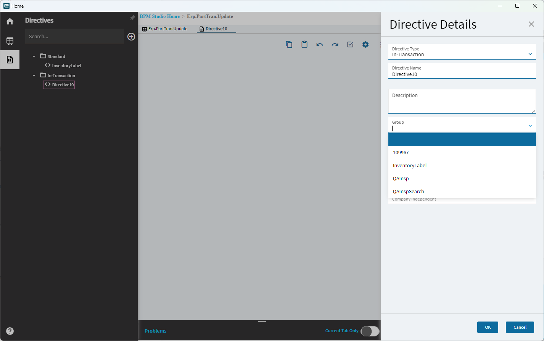Copy the current directive
This screenshot has width=544, height=341.
tap(289, 44)
